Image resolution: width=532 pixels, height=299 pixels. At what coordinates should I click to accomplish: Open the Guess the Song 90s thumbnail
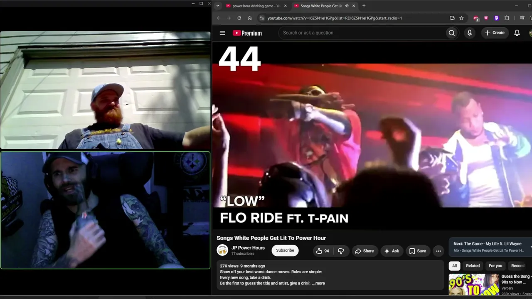tap(473, 284)
